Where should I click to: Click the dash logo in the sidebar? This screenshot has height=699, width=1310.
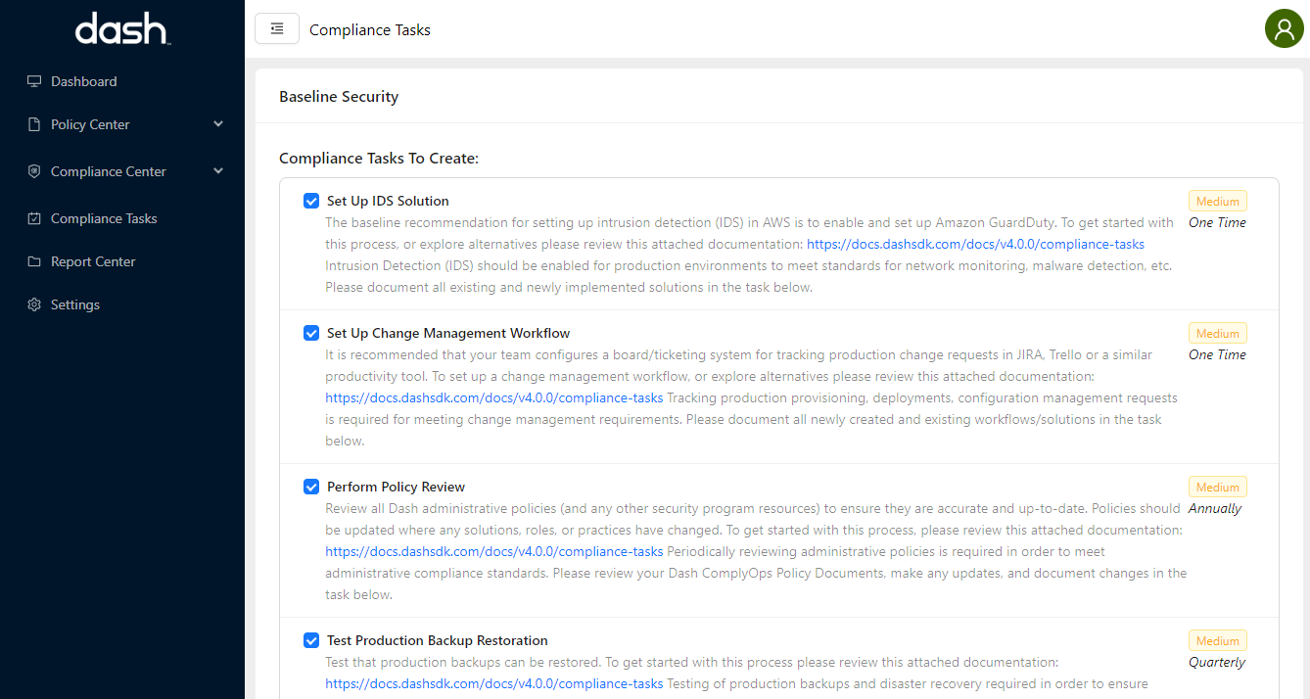(x=121, y=29)
